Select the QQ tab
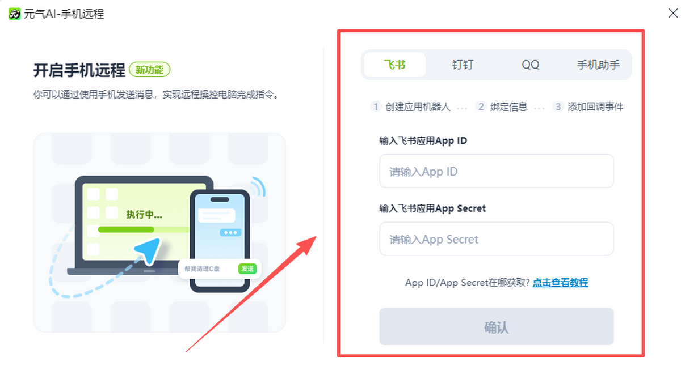Screen dimensions: 681x392 [x=531, y=65]
